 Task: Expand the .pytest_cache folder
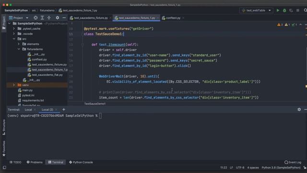click(14, 29)
